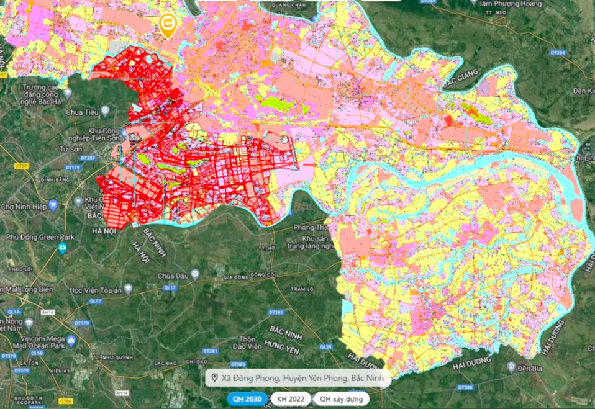
Task: Click the QL17 road label near Chùa Dâu
Action: [170, 288]
